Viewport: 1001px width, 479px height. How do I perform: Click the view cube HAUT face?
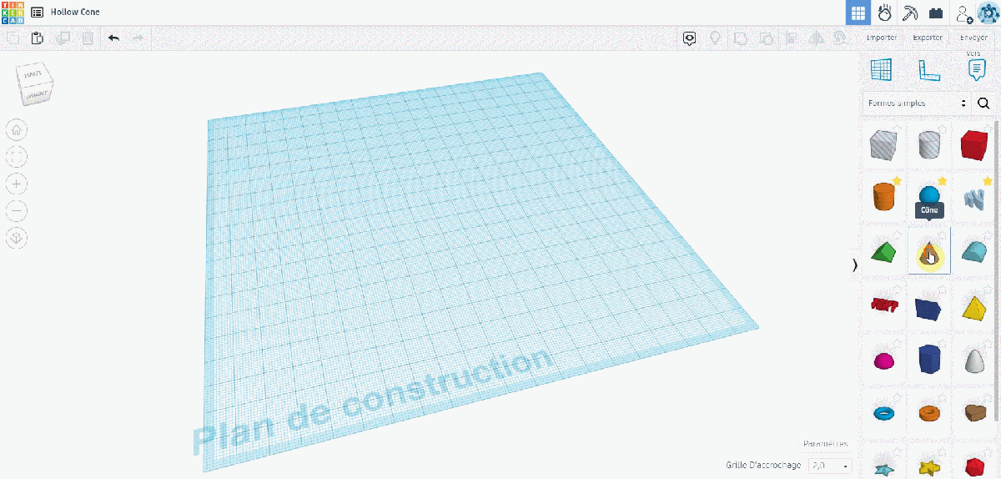click(33, 75)
